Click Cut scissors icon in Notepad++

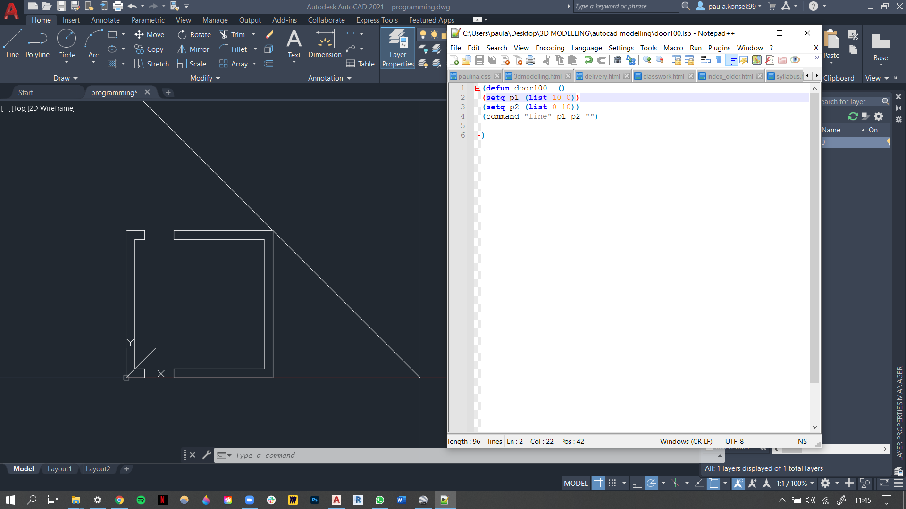[546, 60]
